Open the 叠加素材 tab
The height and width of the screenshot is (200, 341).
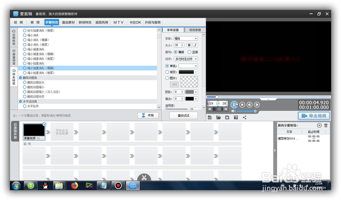[x=68, y=22]
